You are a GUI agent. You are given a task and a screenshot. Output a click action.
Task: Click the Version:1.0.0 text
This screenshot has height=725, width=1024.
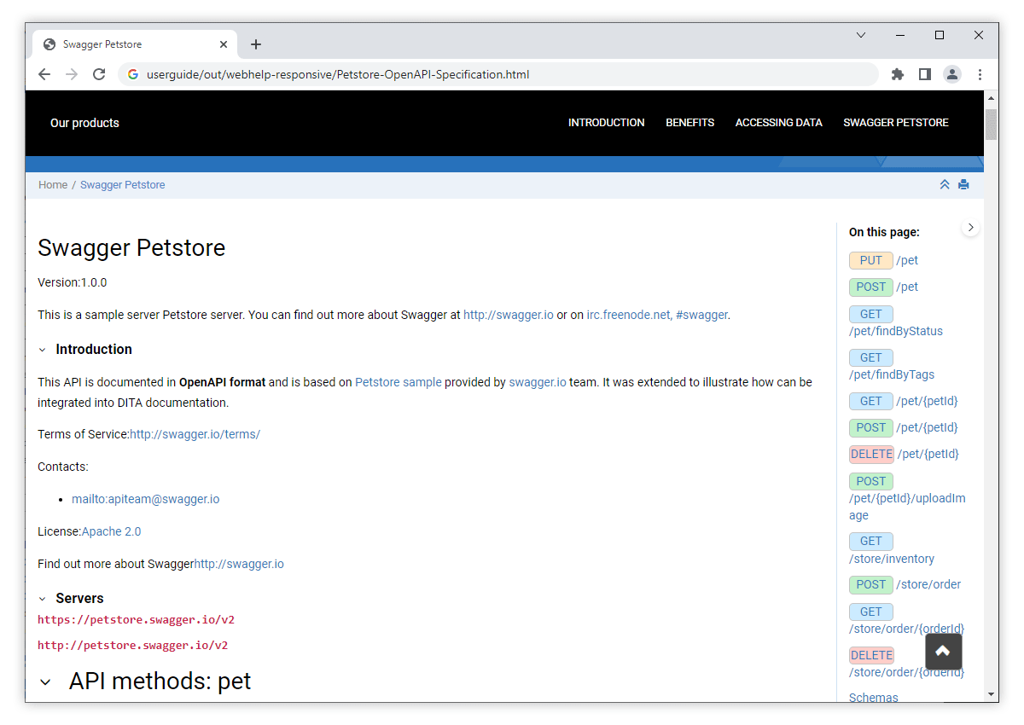point(73,282)
